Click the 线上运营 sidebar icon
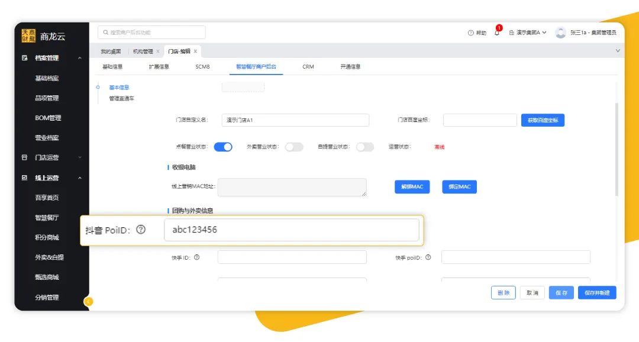The height and width of the screenshot is (342, 639). click(x=24, y=178)
